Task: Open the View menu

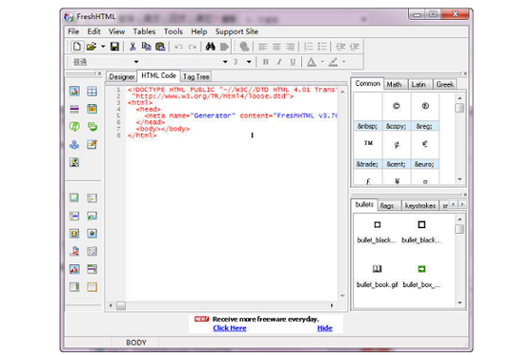Action: (116, 31)
